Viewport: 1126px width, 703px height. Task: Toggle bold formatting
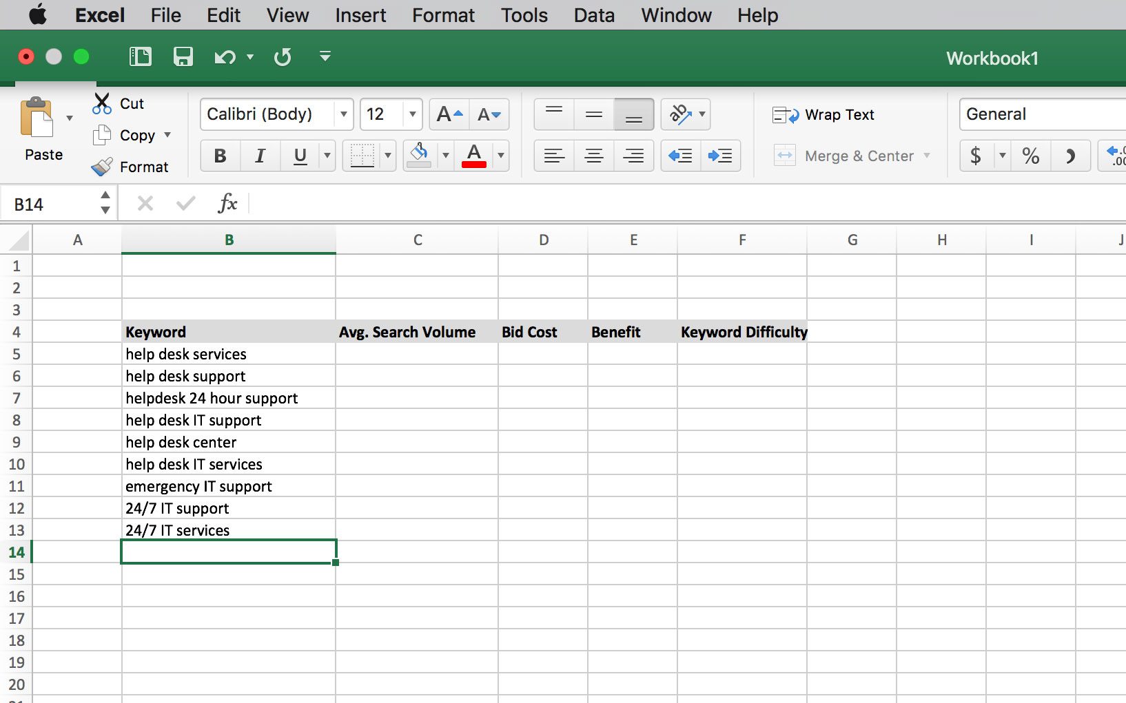(221, 156)
